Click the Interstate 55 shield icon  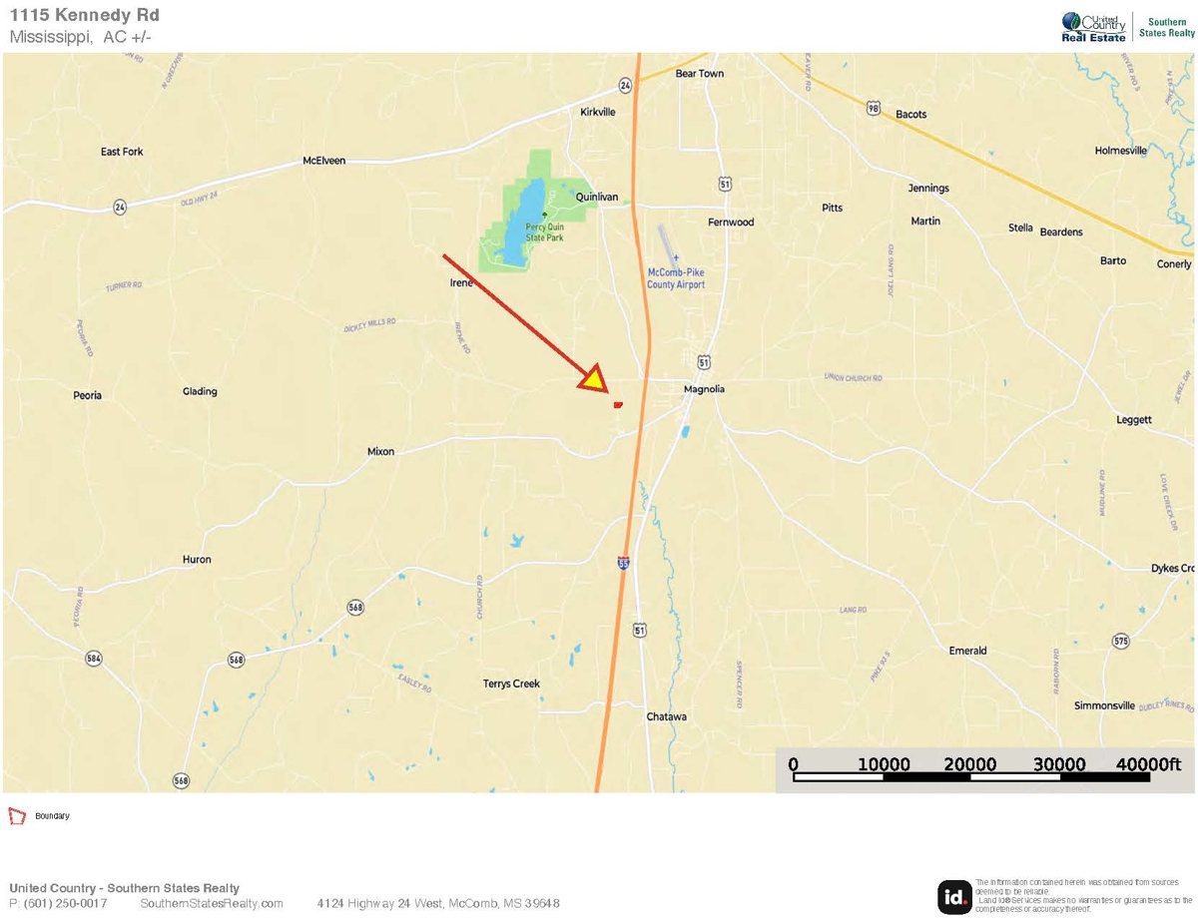tap(623, 564)
